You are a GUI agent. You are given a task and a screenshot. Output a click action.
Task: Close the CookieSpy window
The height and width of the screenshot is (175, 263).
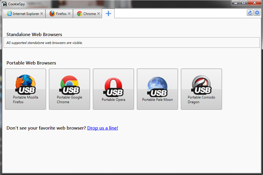pos(254,3)
